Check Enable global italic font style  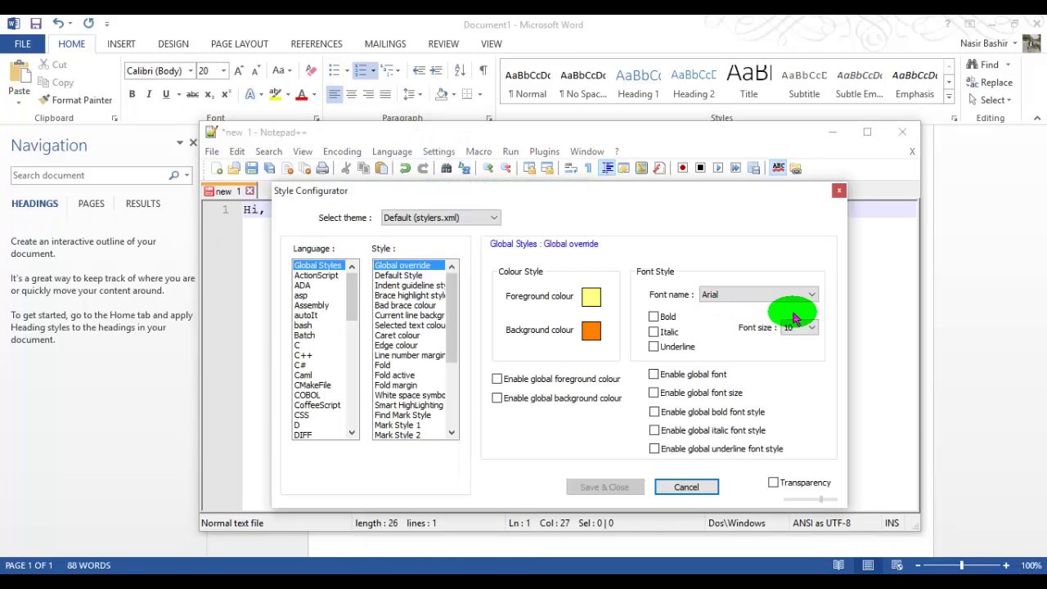point(654,429)
